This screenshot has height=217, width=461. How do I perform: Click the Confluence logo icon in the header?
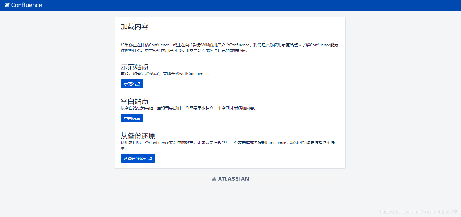tap(7, 5)
